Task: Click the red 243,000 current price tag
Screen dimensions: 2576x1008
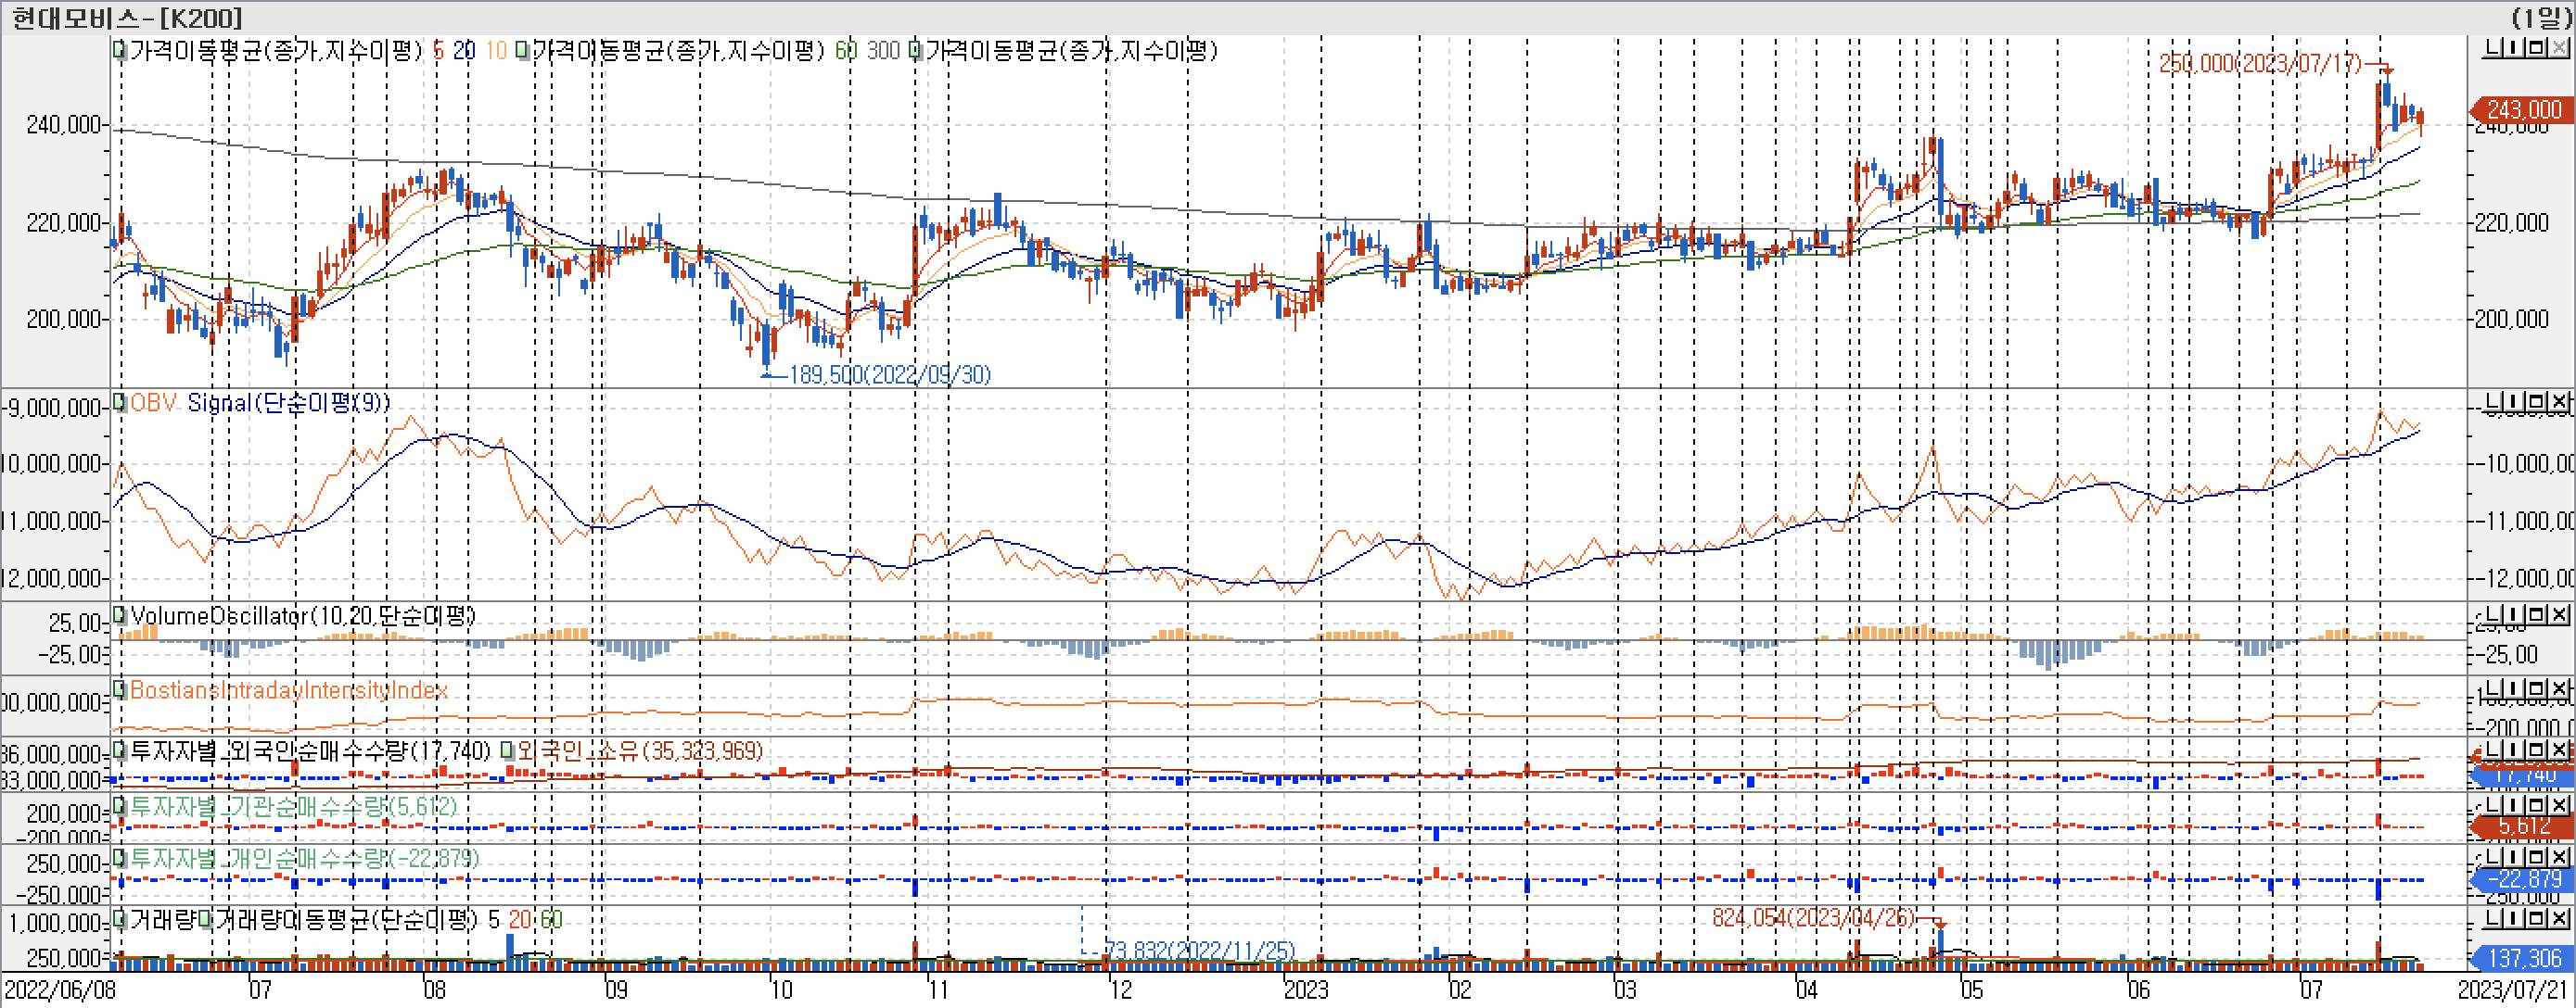Action: coord(2523,110)
